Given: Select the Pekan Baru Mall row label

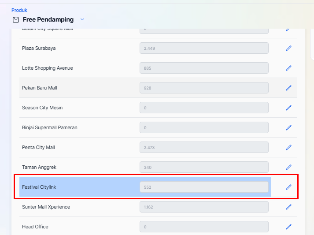Looking at the screenshot, I should pos(40,88).
